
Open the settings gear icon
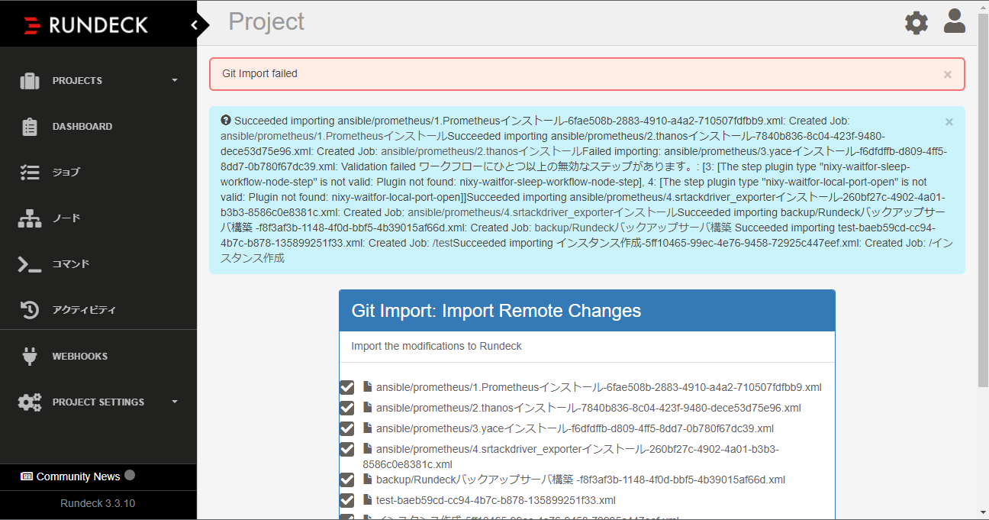tap(917, 23)
